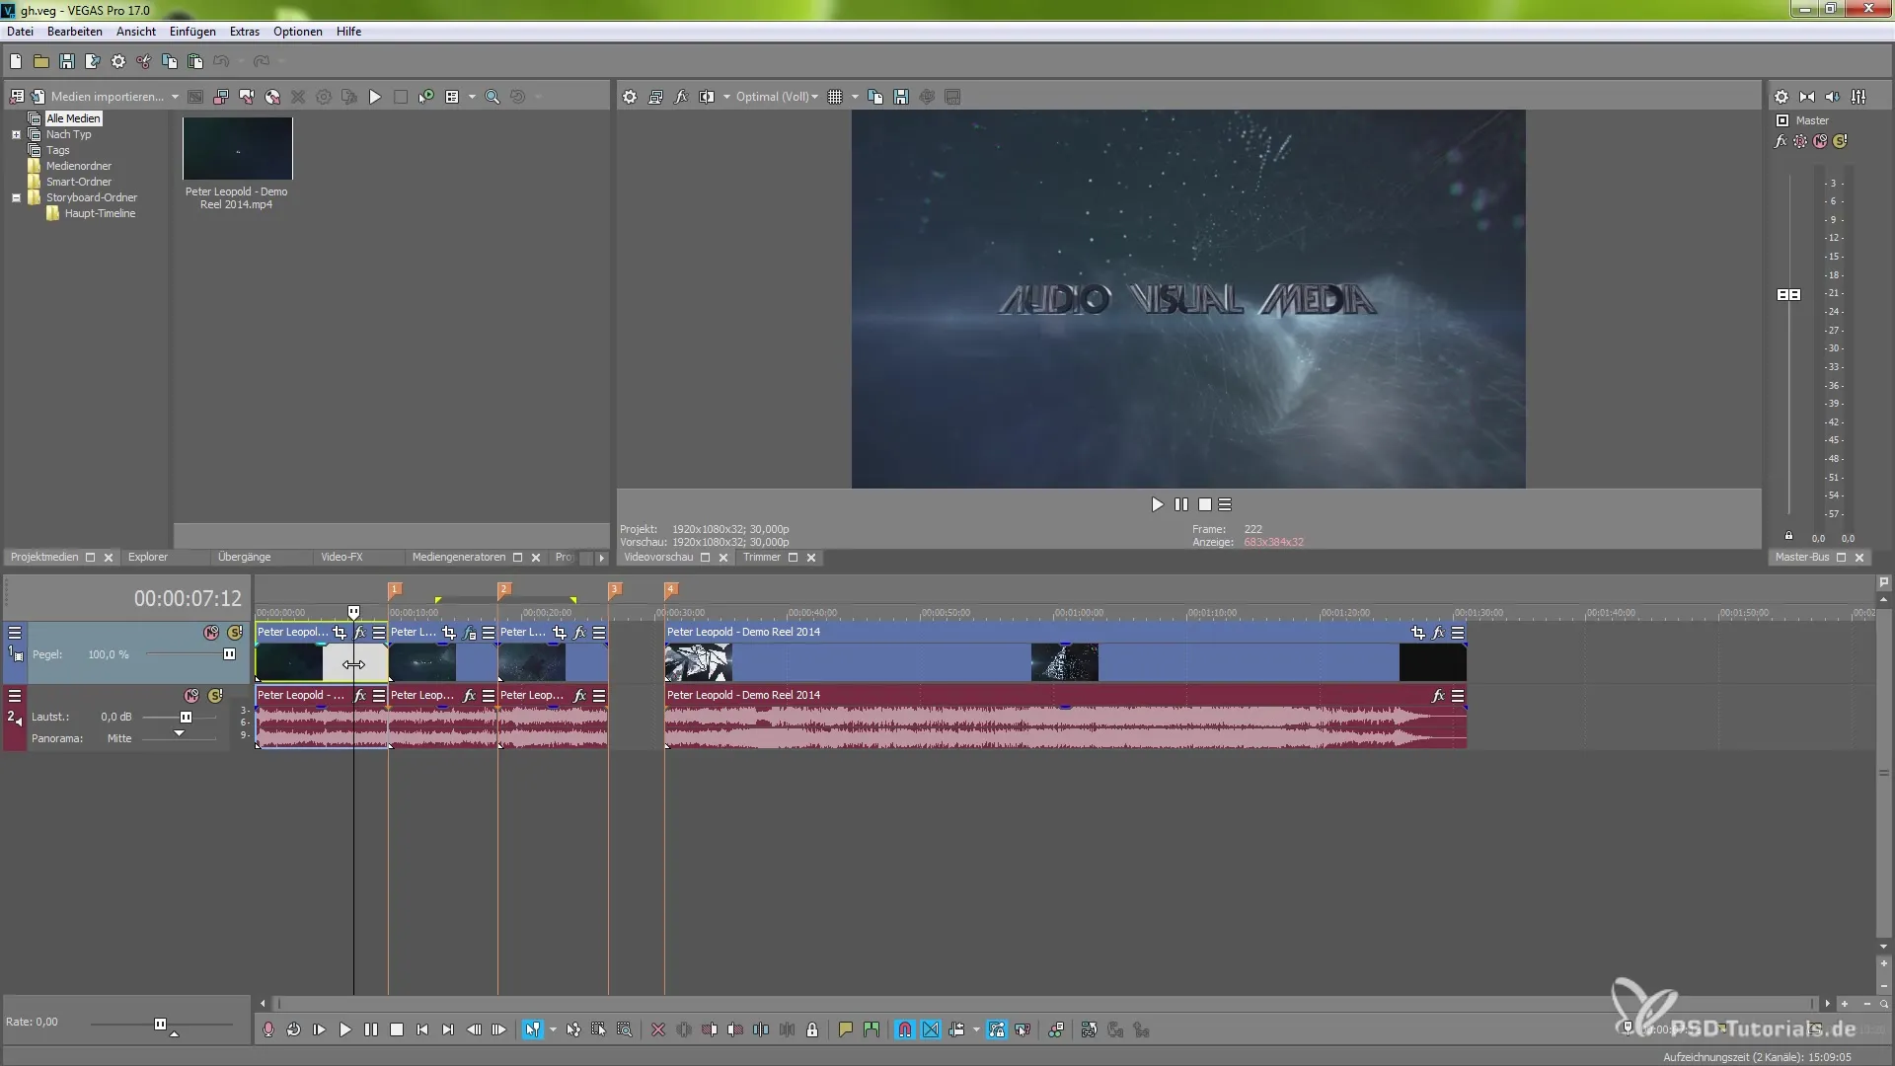Cut selection with the scissors icon
This screenshot has height=1066, width=1895.
pos(144,61)
